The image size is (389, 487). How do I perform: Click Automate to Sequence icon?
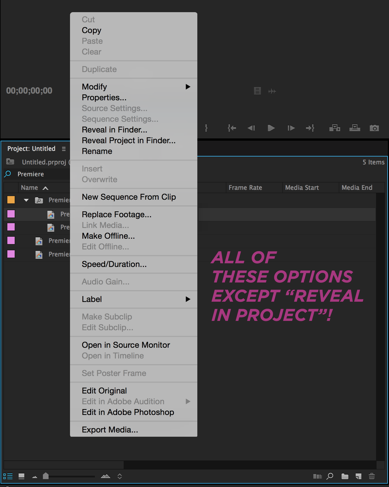(x=318, y=477)
